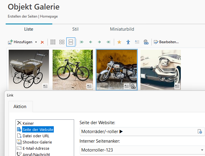Image resolution: width=205 pixels, height=156 pixels.
Task: Select the classic car thumbnail
Action: coord(160,70)
